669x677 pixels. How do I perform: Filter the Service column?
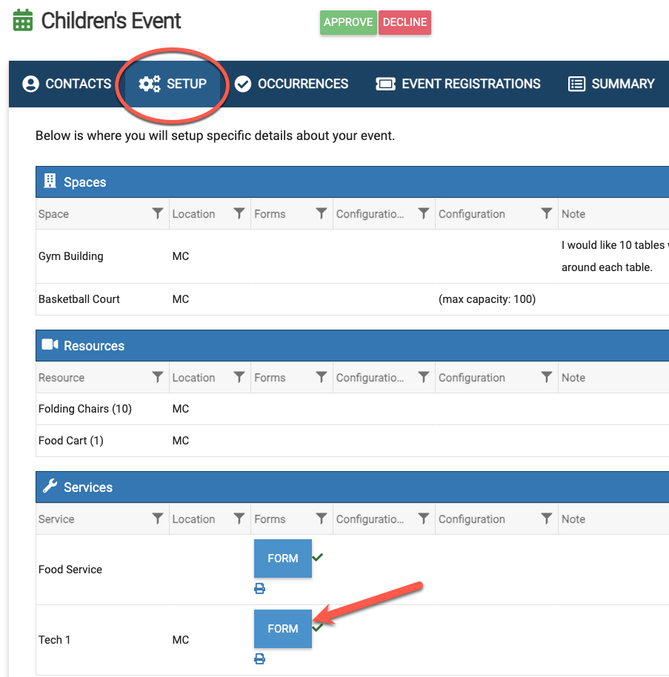(x=157, y=518)
